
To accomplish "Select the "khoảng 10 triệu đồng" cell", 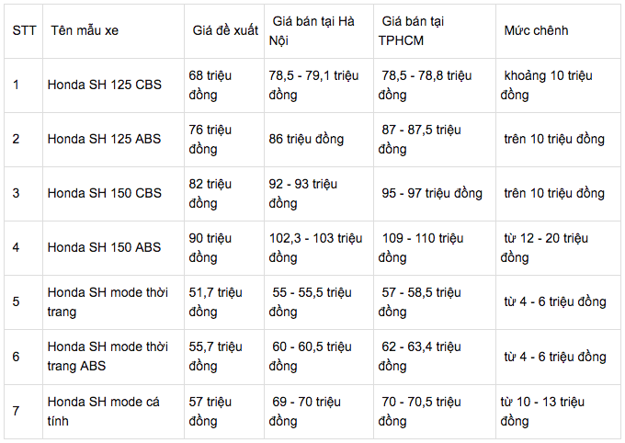I will (x=550, y=84).
